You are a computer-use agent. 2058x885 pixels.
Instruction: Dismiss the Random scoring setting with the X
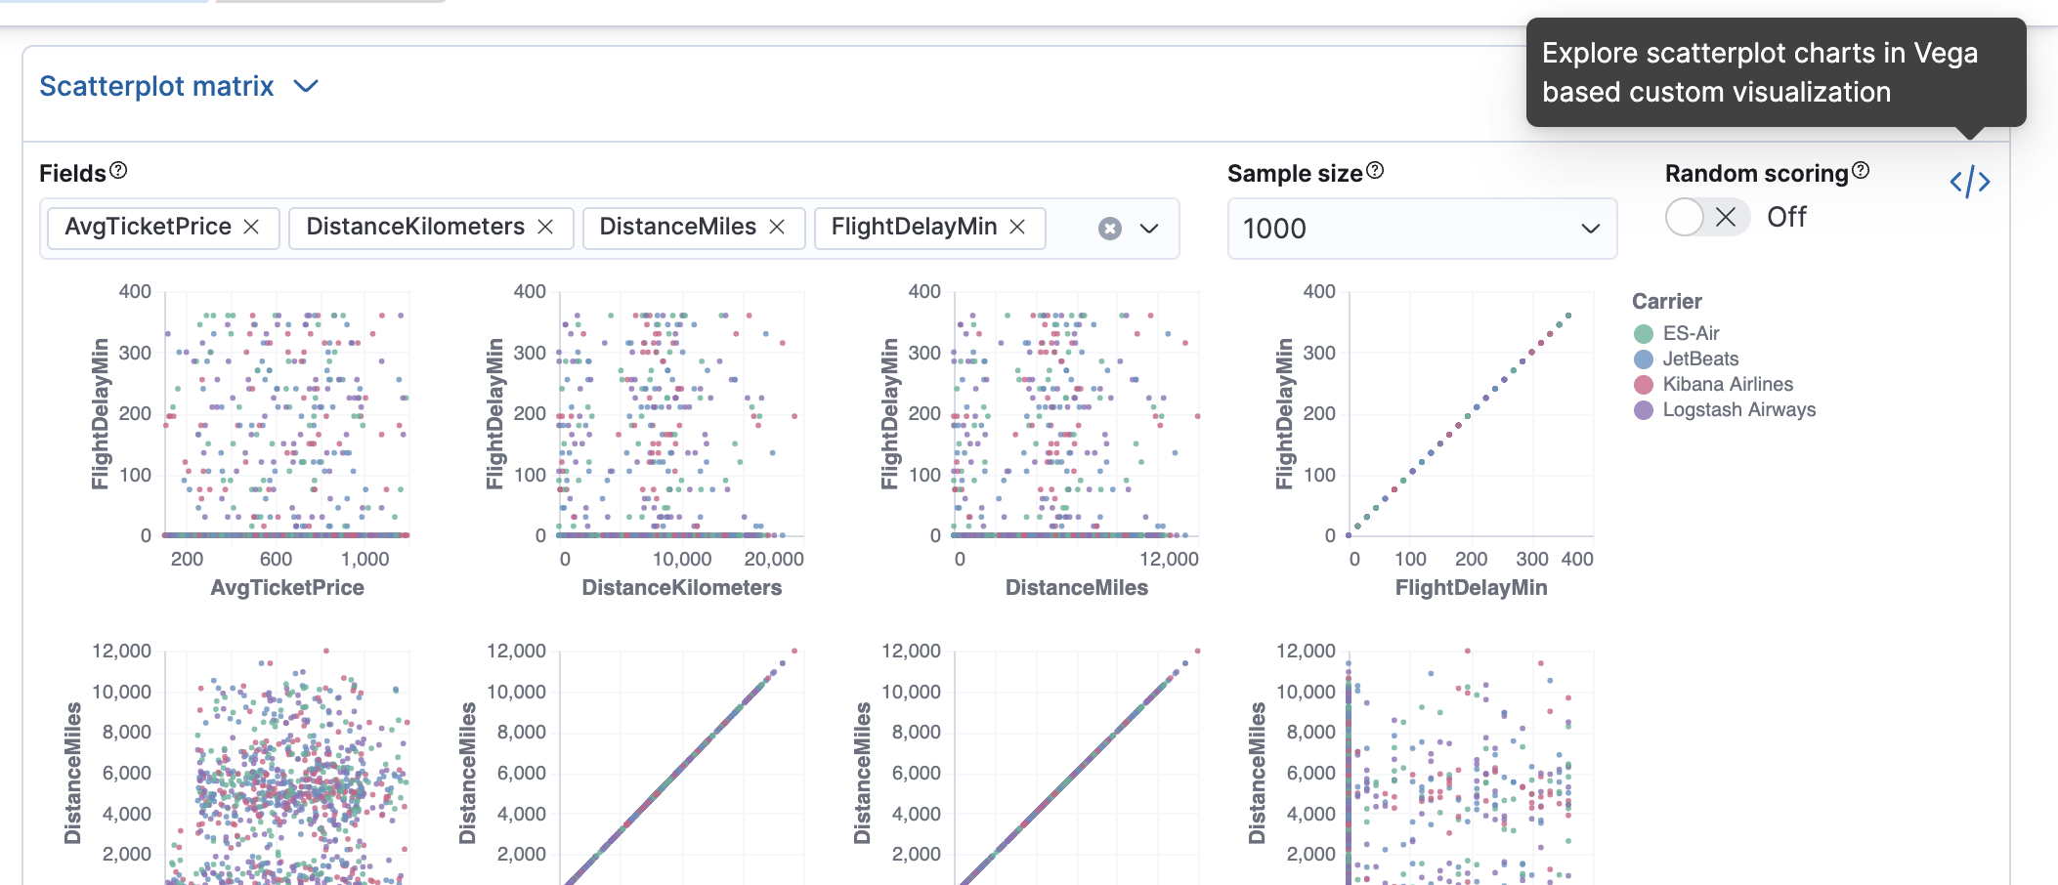[1726, 217]
